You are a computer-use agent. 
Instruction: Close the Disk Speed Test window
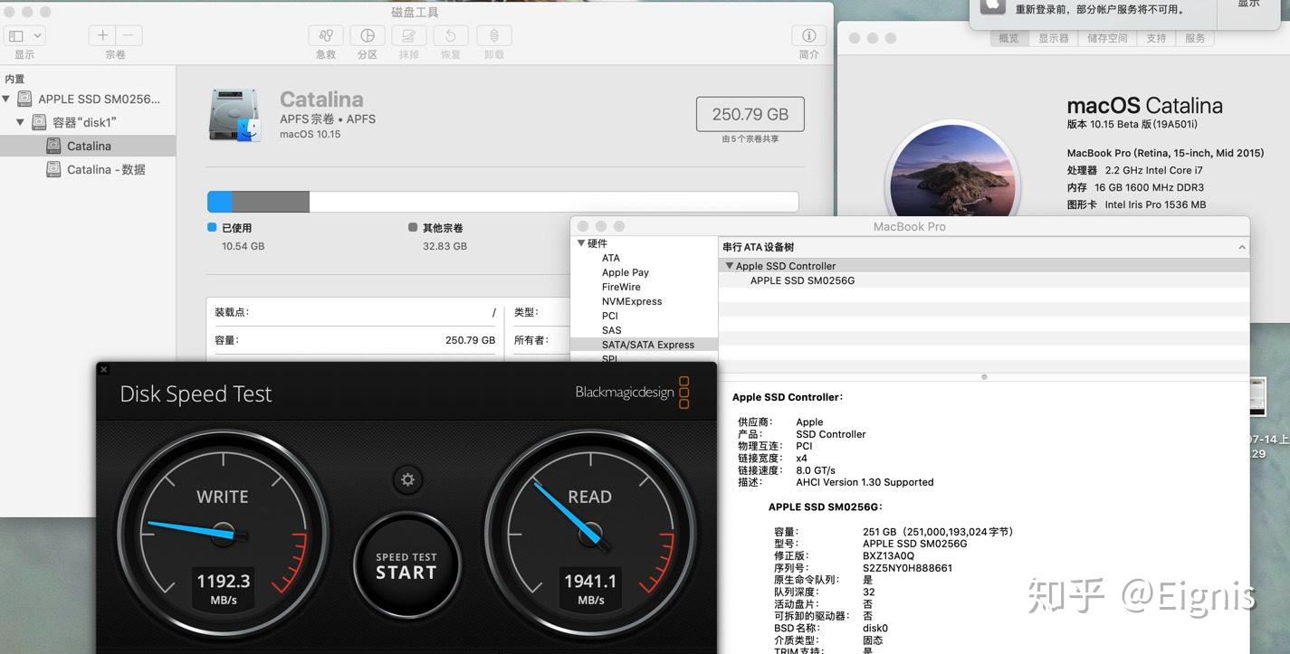coord(103,369)
